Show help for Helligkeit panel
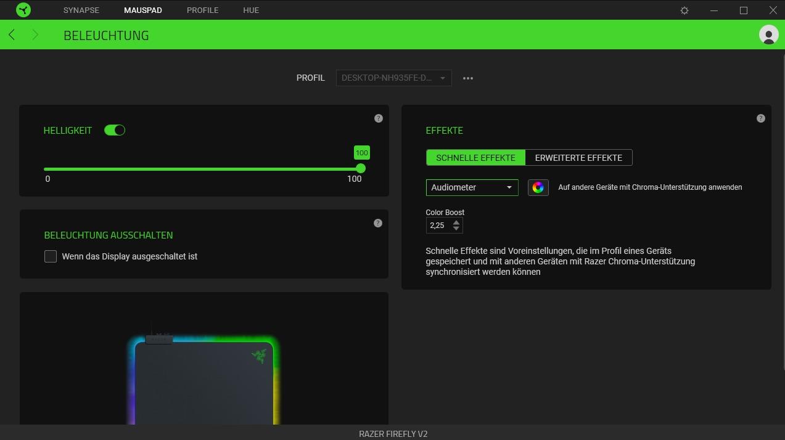This screenshot has width=785, height=440. point(379,118)
